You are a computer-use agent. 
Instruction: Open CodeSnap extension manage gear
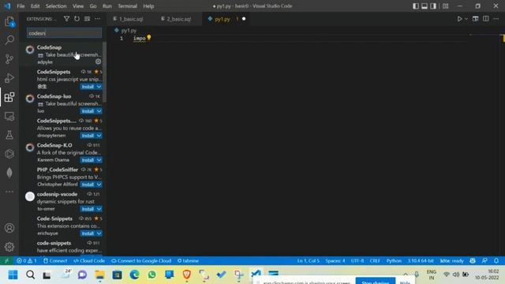(98, 62)
